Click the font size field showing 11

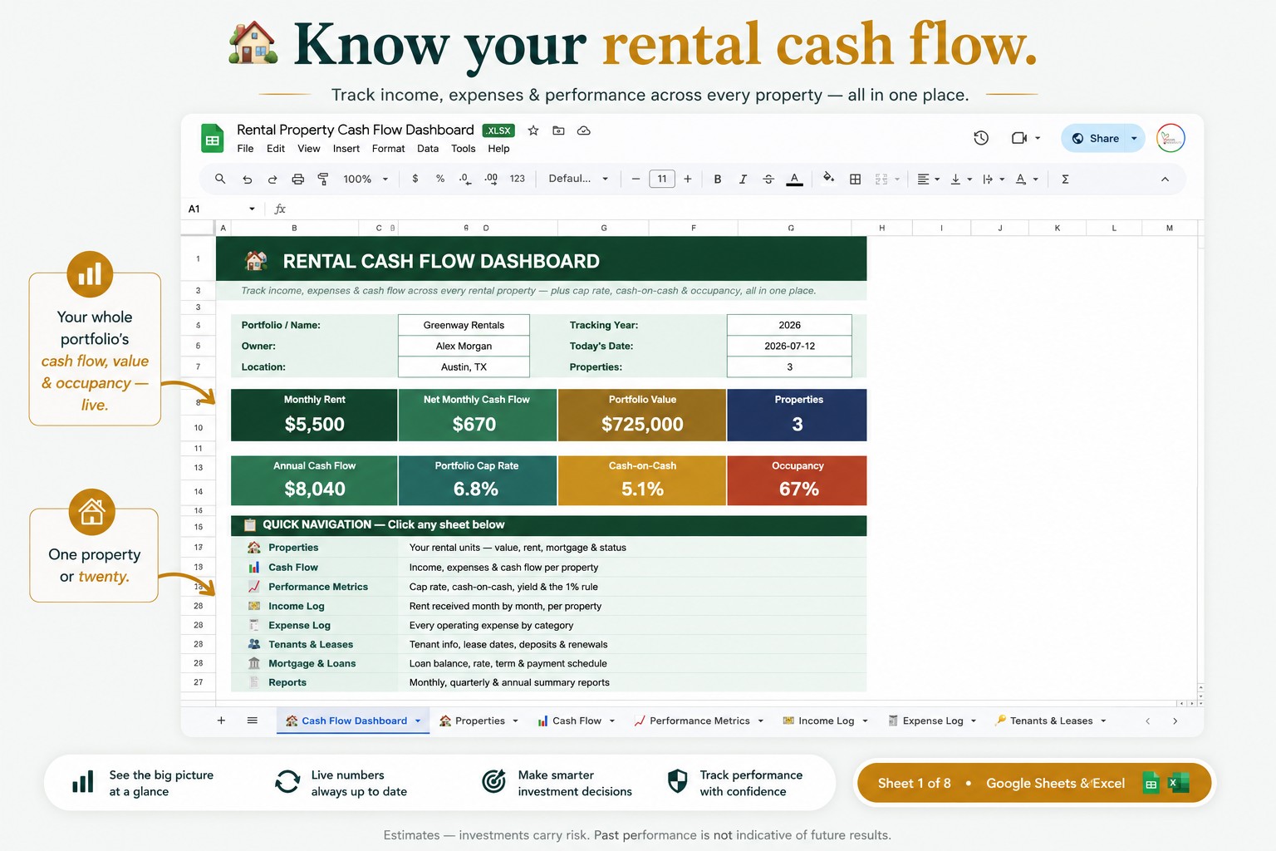click(662, 179)
